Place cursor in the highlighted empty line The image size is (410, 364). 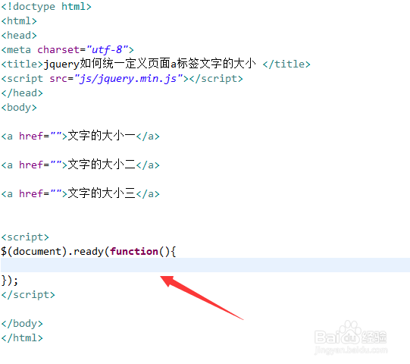205,265
